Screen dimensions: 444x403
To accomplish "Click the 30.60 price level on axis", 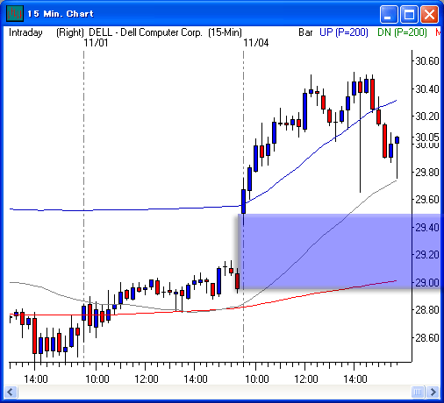I will (x=427, y=61).
